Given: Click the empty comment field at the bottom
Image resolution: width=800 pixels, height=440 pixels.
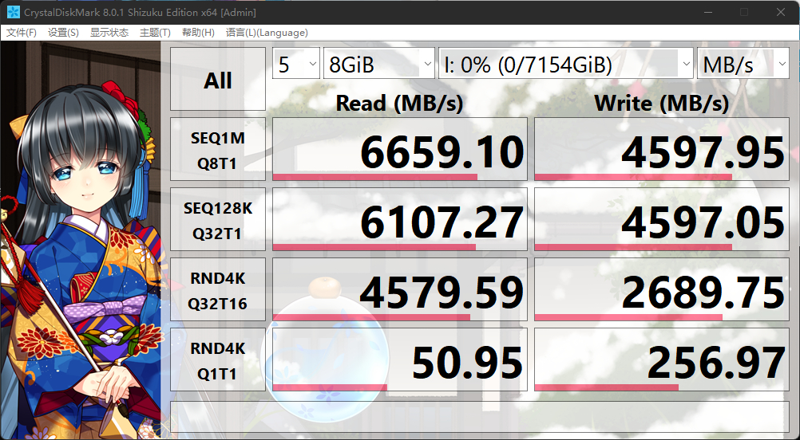Looking at the screenshot, I should tap(480, 416).
